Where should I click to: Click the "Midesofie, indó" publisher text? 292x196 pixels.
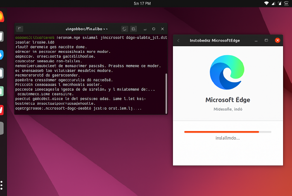point(228,109)
